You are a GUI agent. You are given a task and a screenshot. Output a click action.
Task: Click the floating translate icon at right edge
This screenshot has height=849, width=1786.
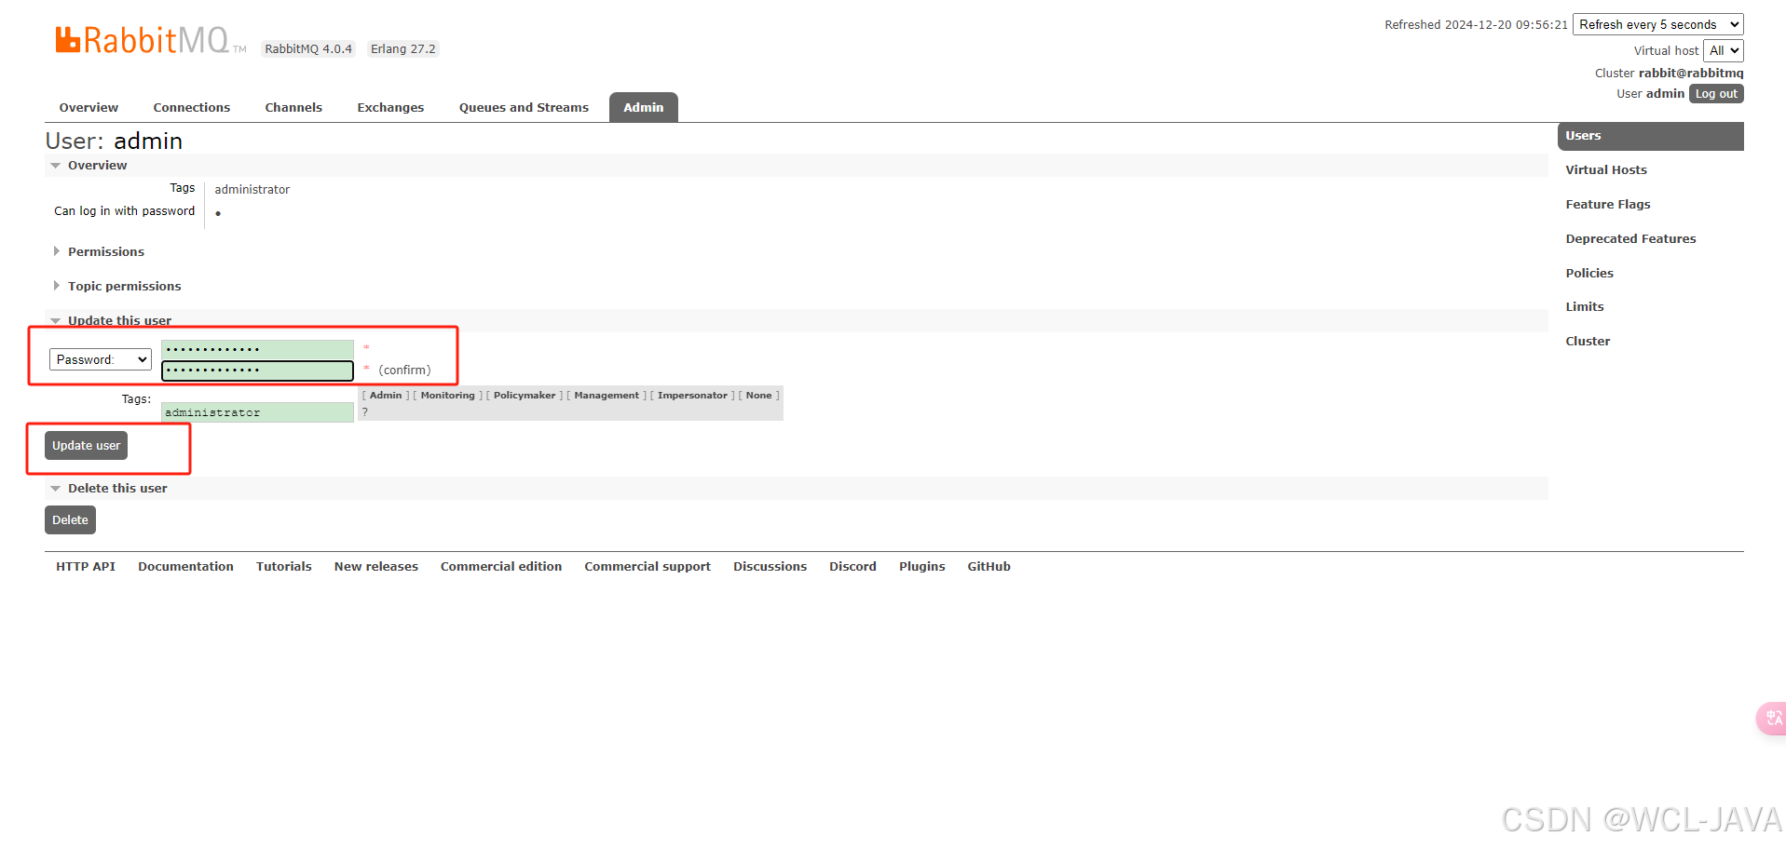pos(1772,718)
